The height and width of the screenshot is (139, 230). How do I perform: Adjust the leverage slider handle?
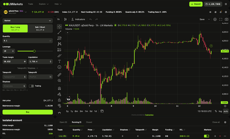(34, 51)
